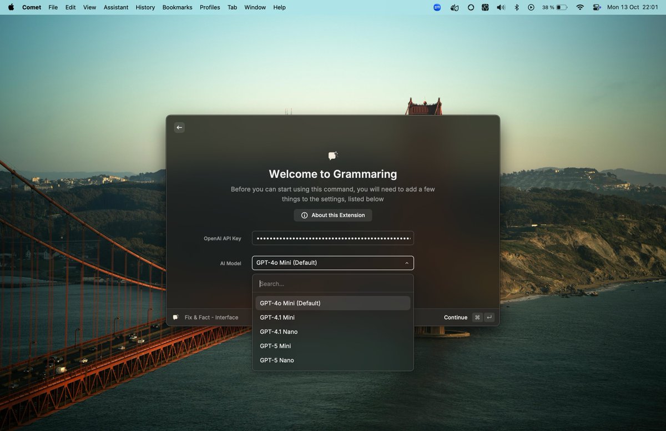The width and height of the screenshot is (666, 431).
Task: Go back with the arrow button
Action: click(x=179, y=127)
